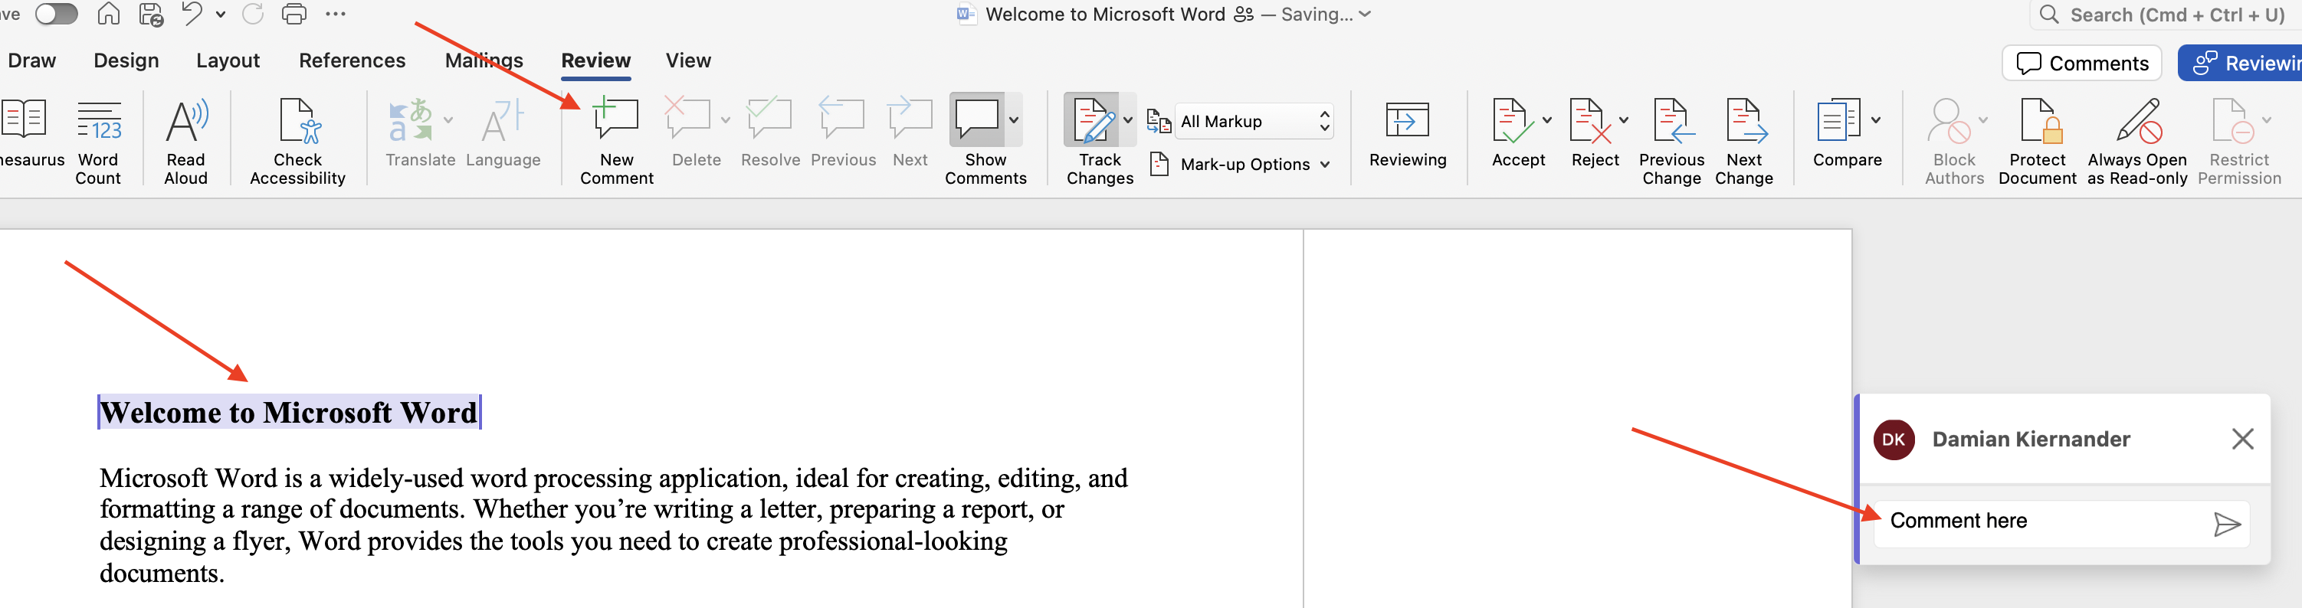Viewport: 2302px width, 608px height.
Task: Open Word Count
Action: [98, 141]
